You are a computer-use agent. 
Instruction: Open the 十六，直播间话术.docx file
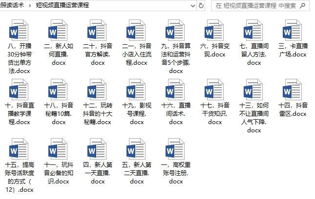[176, 91]
